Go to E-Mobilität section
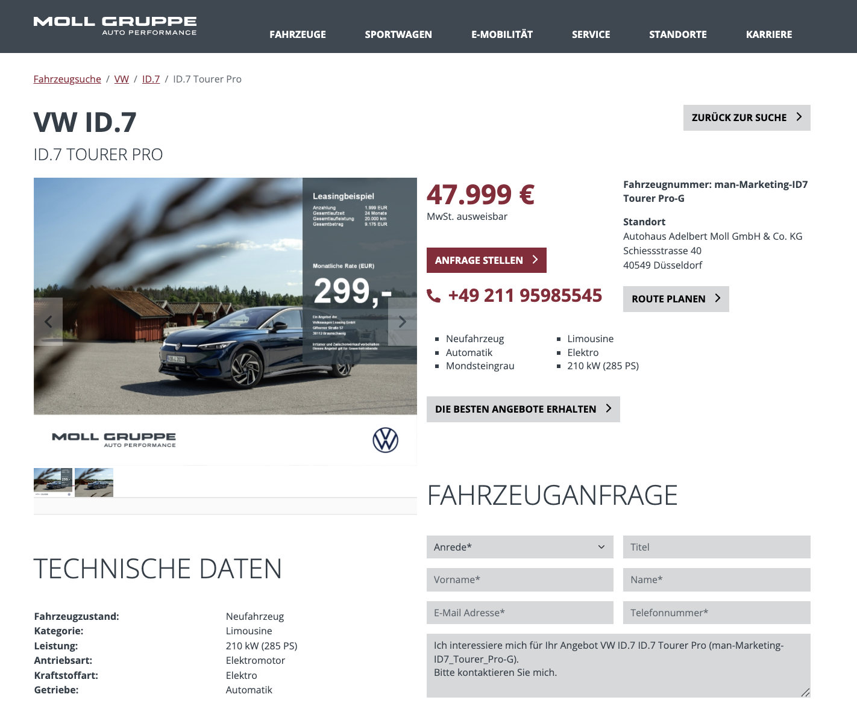This screenshot has height=706, width=857. pyautogui.click(x=502, y=34)
